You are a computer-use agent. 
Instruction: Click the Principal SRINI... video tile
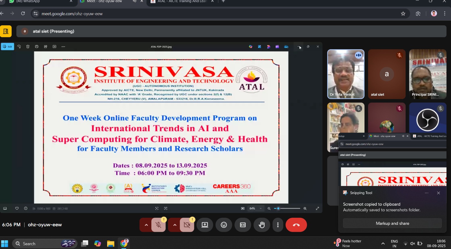point(428,74)
